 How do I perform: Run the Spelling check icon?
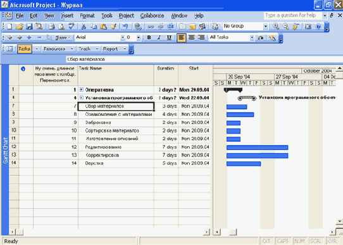tap(71, 27)
